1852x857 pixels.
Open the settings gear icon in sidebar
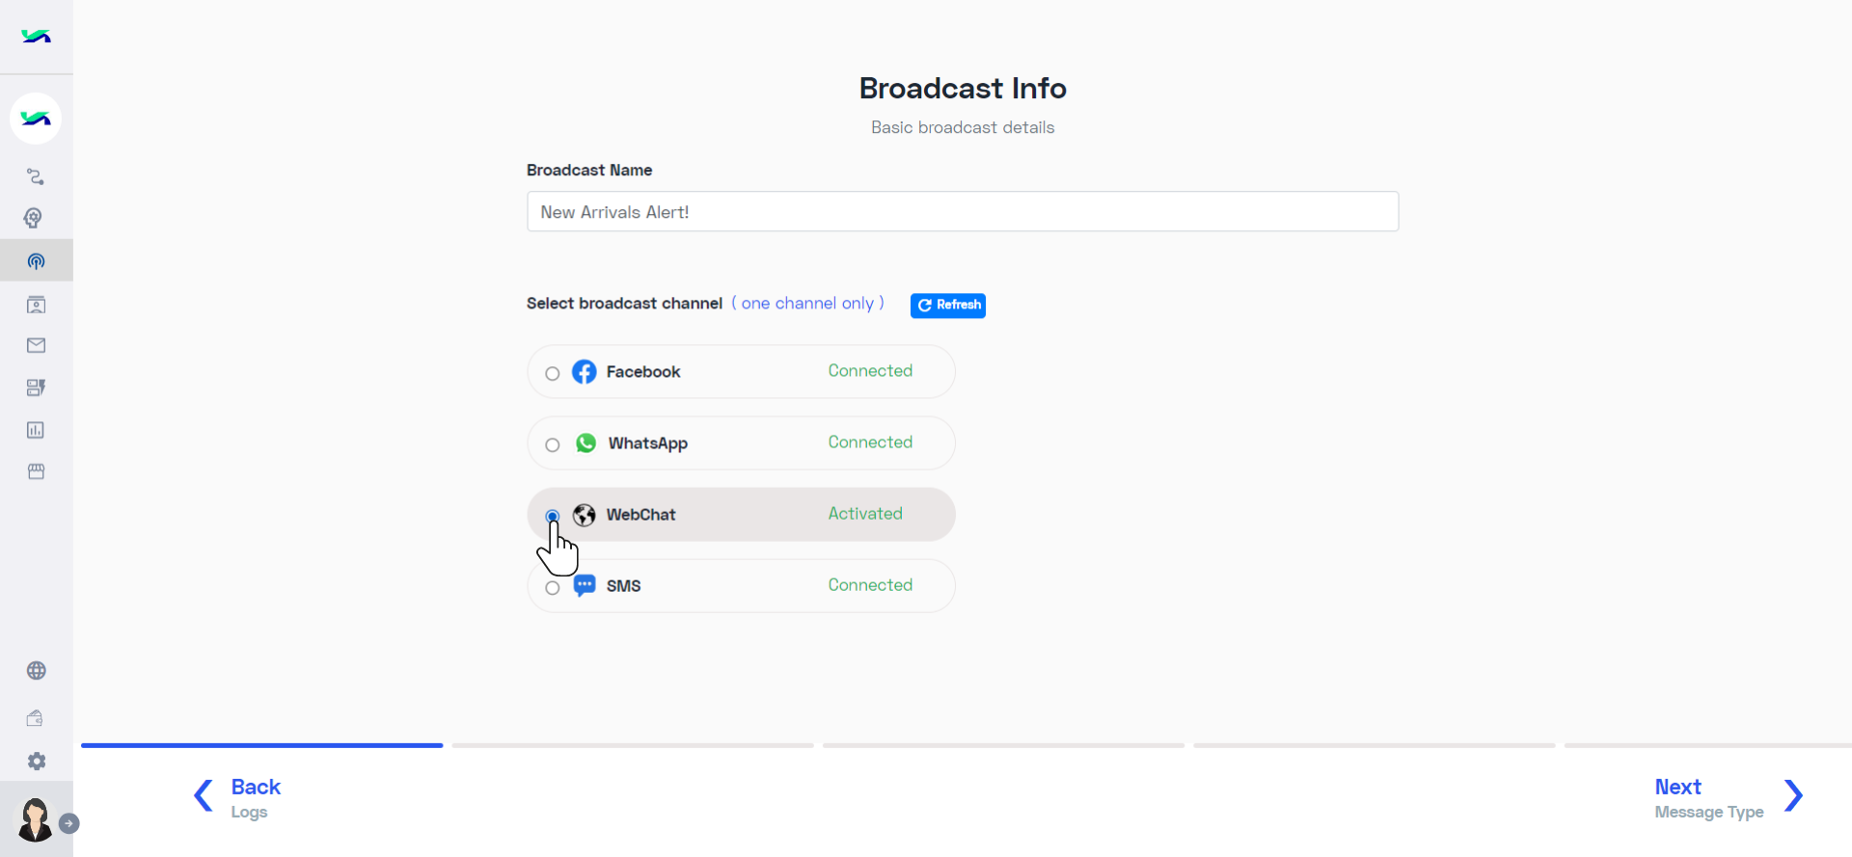point(37,762)
